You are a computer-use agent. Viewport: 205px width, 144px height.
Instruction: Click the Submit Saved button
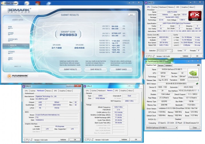coord(121,69)
